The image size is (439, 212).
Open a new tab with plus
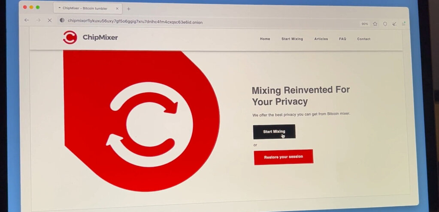[128, 9]
